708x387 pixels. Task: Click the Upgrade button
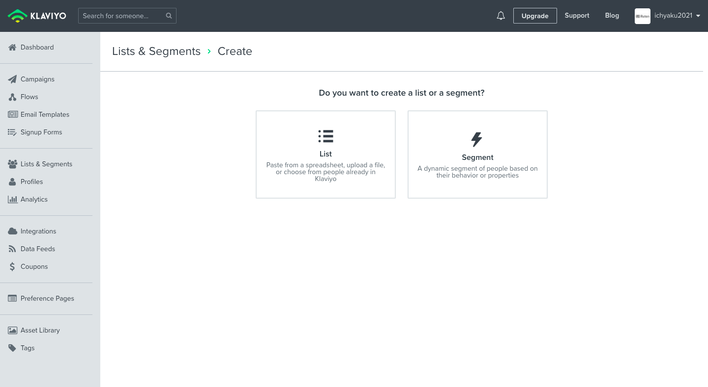pos(535,16)
